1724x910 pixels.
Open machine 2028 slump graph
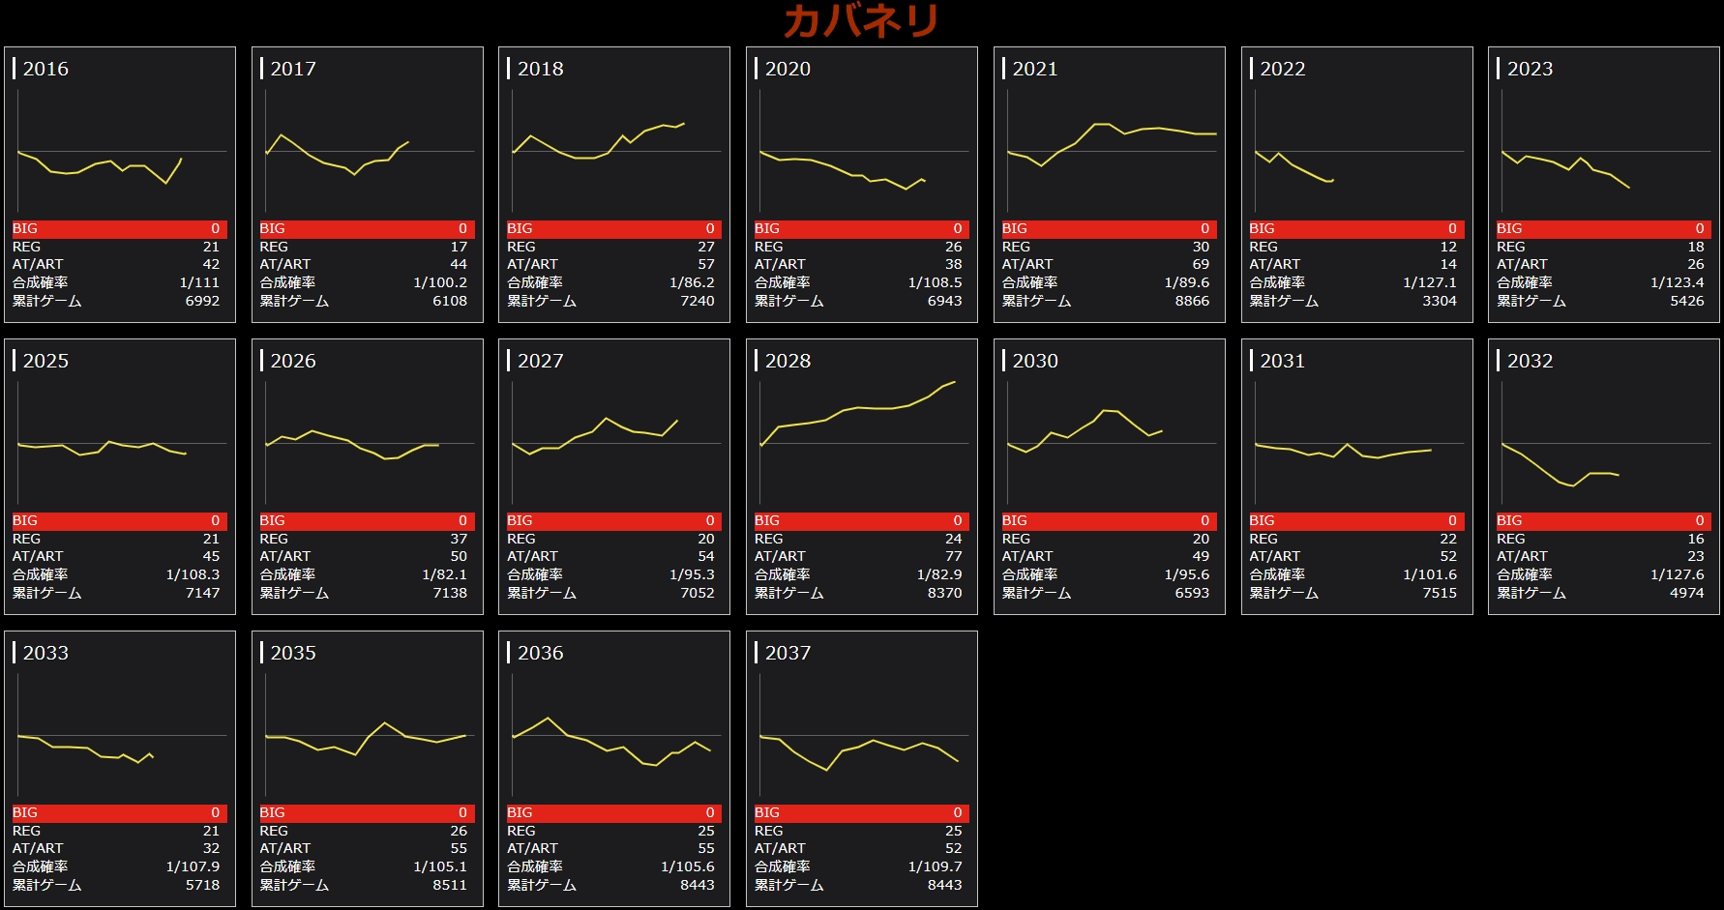coord(864,443)
